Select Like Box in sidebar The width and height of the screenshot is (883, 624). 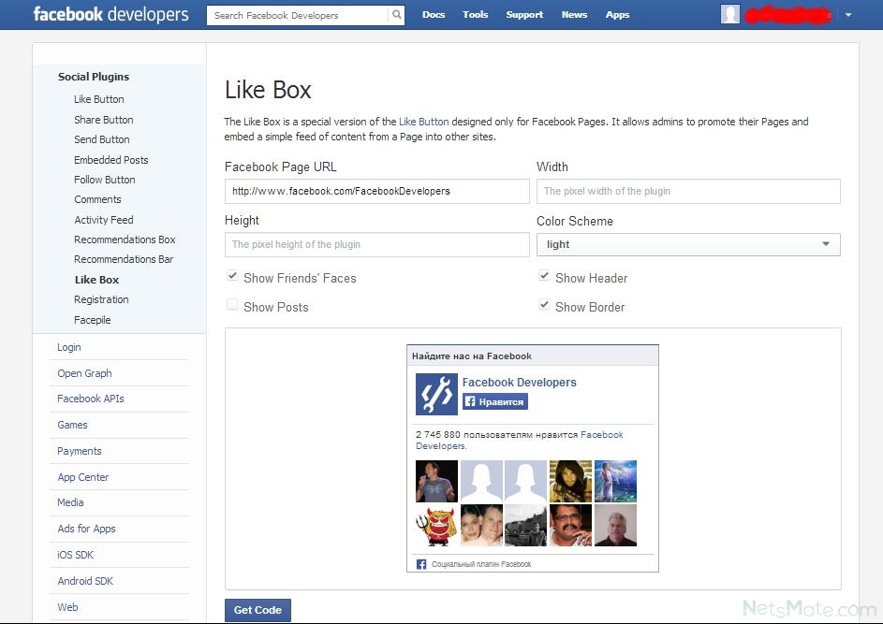click(96, 280)
